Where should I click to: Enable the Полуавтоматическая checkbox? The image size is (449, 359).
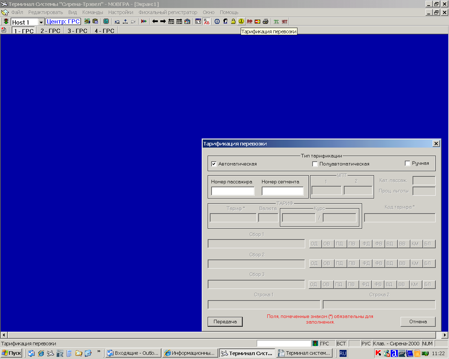tap(315, 164)
